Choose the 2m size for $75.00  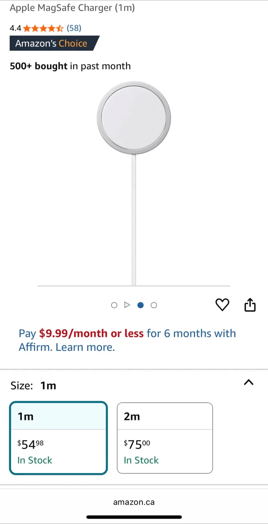[165, 437]
